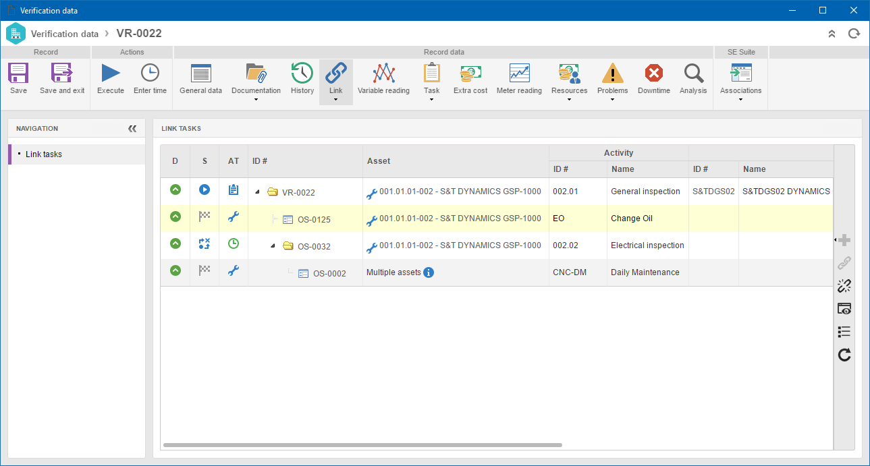Screen dimensions: 870x466
Task: Collapse the VR-0022 tree node
Action: click(257, 192)
